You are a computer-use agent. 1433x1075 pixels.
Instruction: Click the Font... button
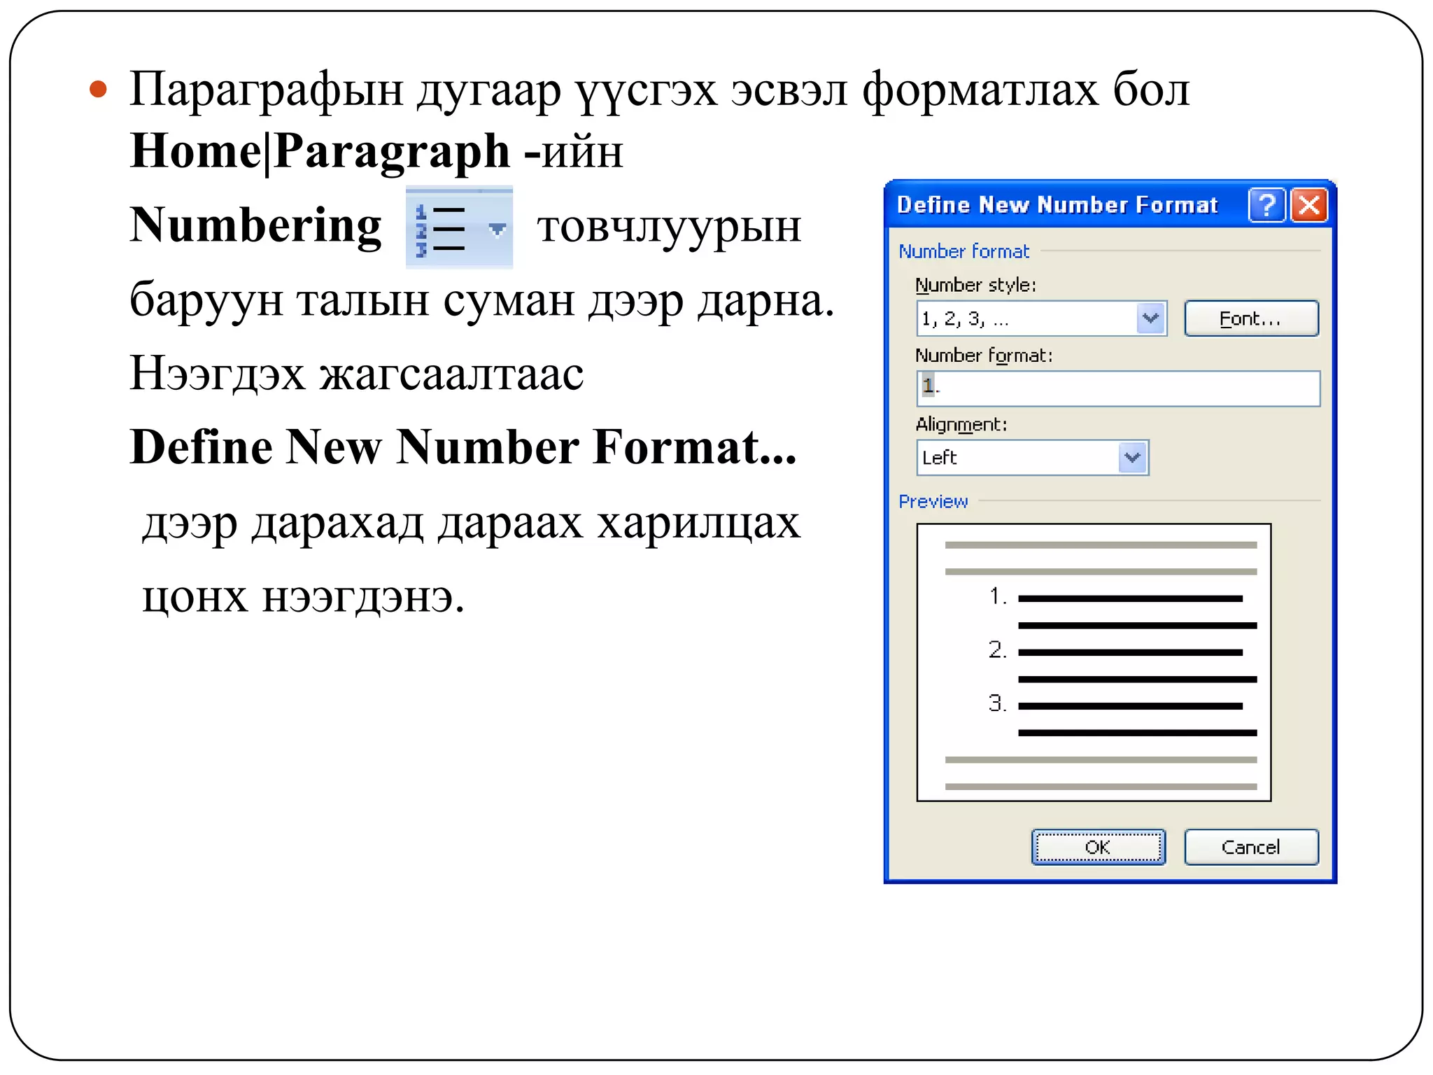1251,318
